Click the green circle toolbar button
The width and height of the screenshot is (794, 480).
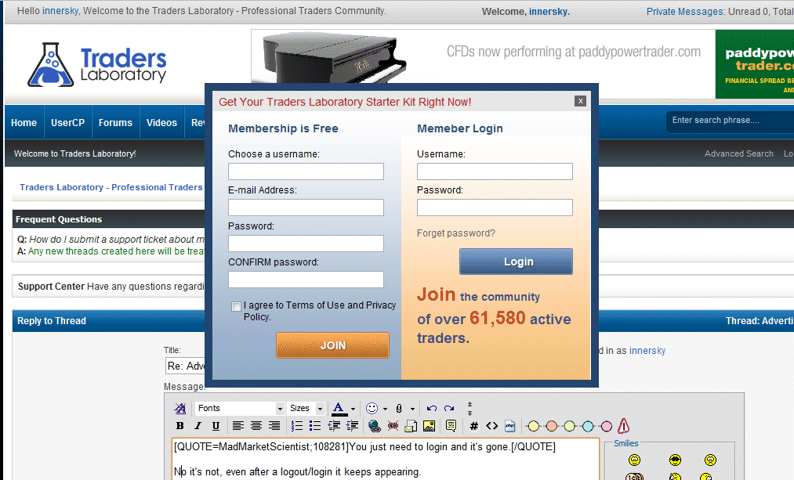[570, 427]
